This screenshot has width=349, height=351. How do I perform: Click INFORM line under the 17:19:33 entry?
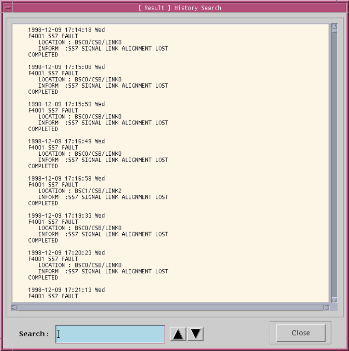click(103, 234)
